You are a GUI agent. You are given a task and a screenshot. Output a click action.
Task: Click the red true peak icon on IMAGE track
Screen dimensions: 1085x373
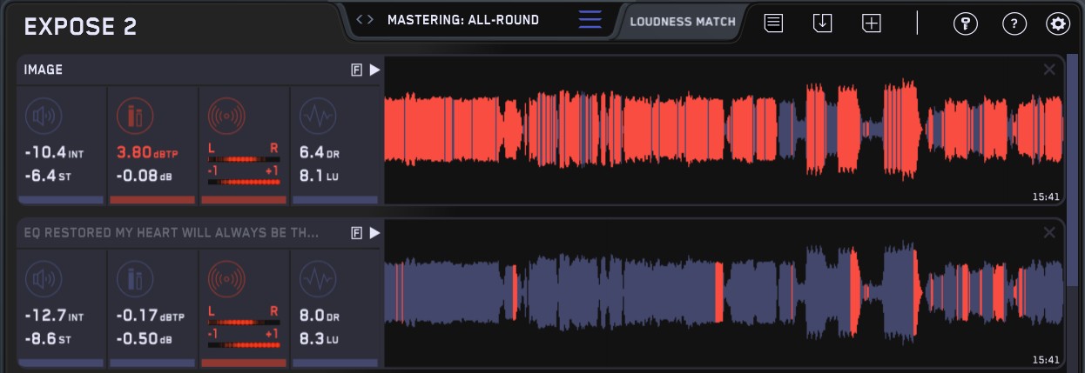(134, 115)
